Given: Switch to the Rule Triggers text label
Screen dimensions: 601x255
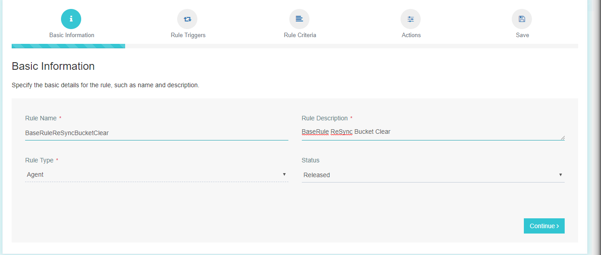Looking at the screenshot, I should pyautogui.click(x=188, y=35).
